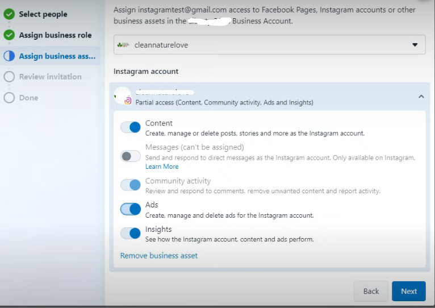This screenshot has height=308, width=435.
Task: Click the Next button
Action: point(409,291)
